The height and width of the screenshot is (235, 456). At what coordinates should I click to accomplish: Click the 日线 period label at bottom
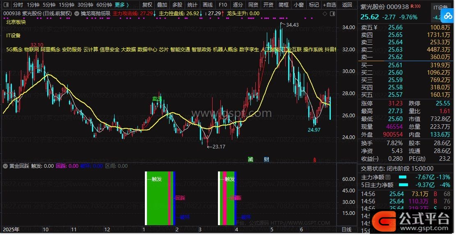click(x=346, y=230)
